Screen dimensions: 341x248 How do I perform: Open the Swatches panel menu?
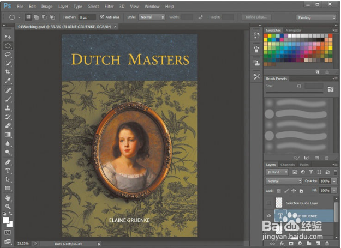[335, 30]
